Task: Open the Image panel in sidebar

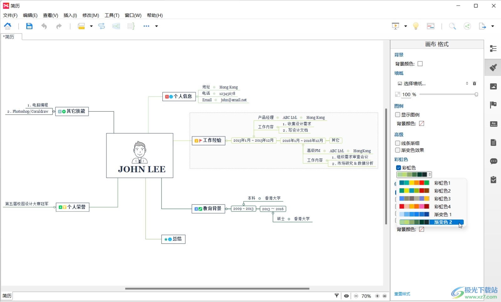Action: point(493,86)
